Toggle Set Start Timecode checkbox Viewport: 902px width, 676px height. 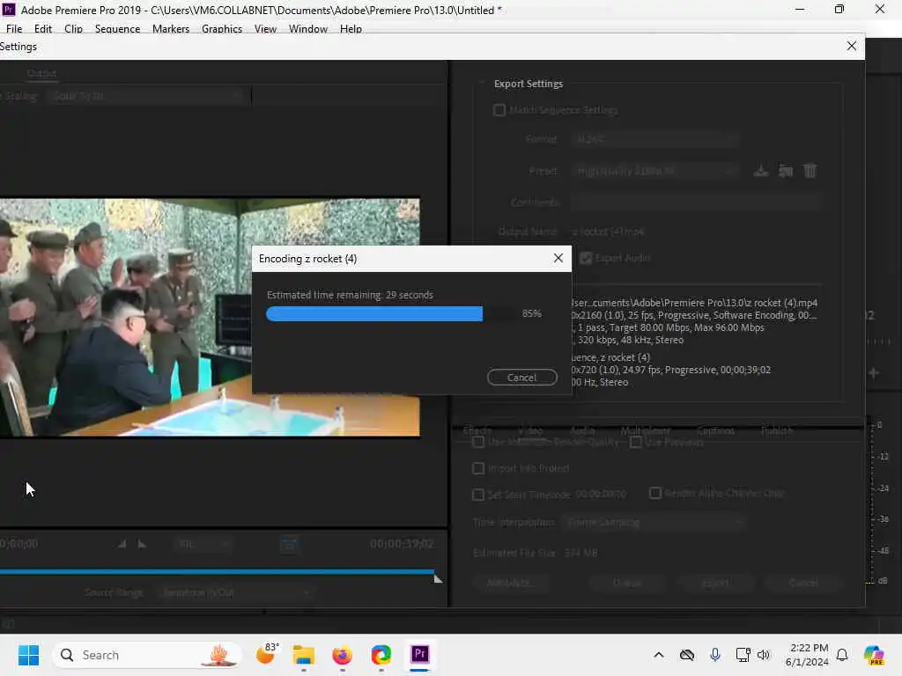coord(478,495)
